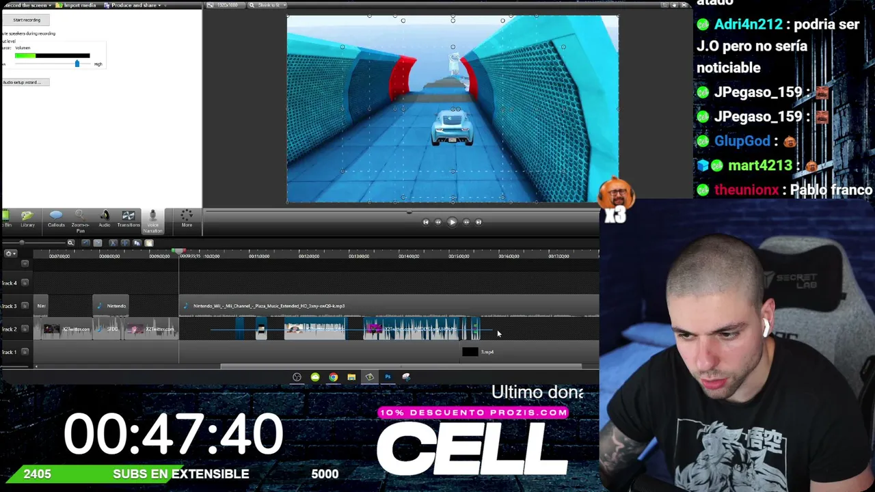Open the Transitions tool
The height and width of the screenshot is (492, 875).
pos(129,219)
